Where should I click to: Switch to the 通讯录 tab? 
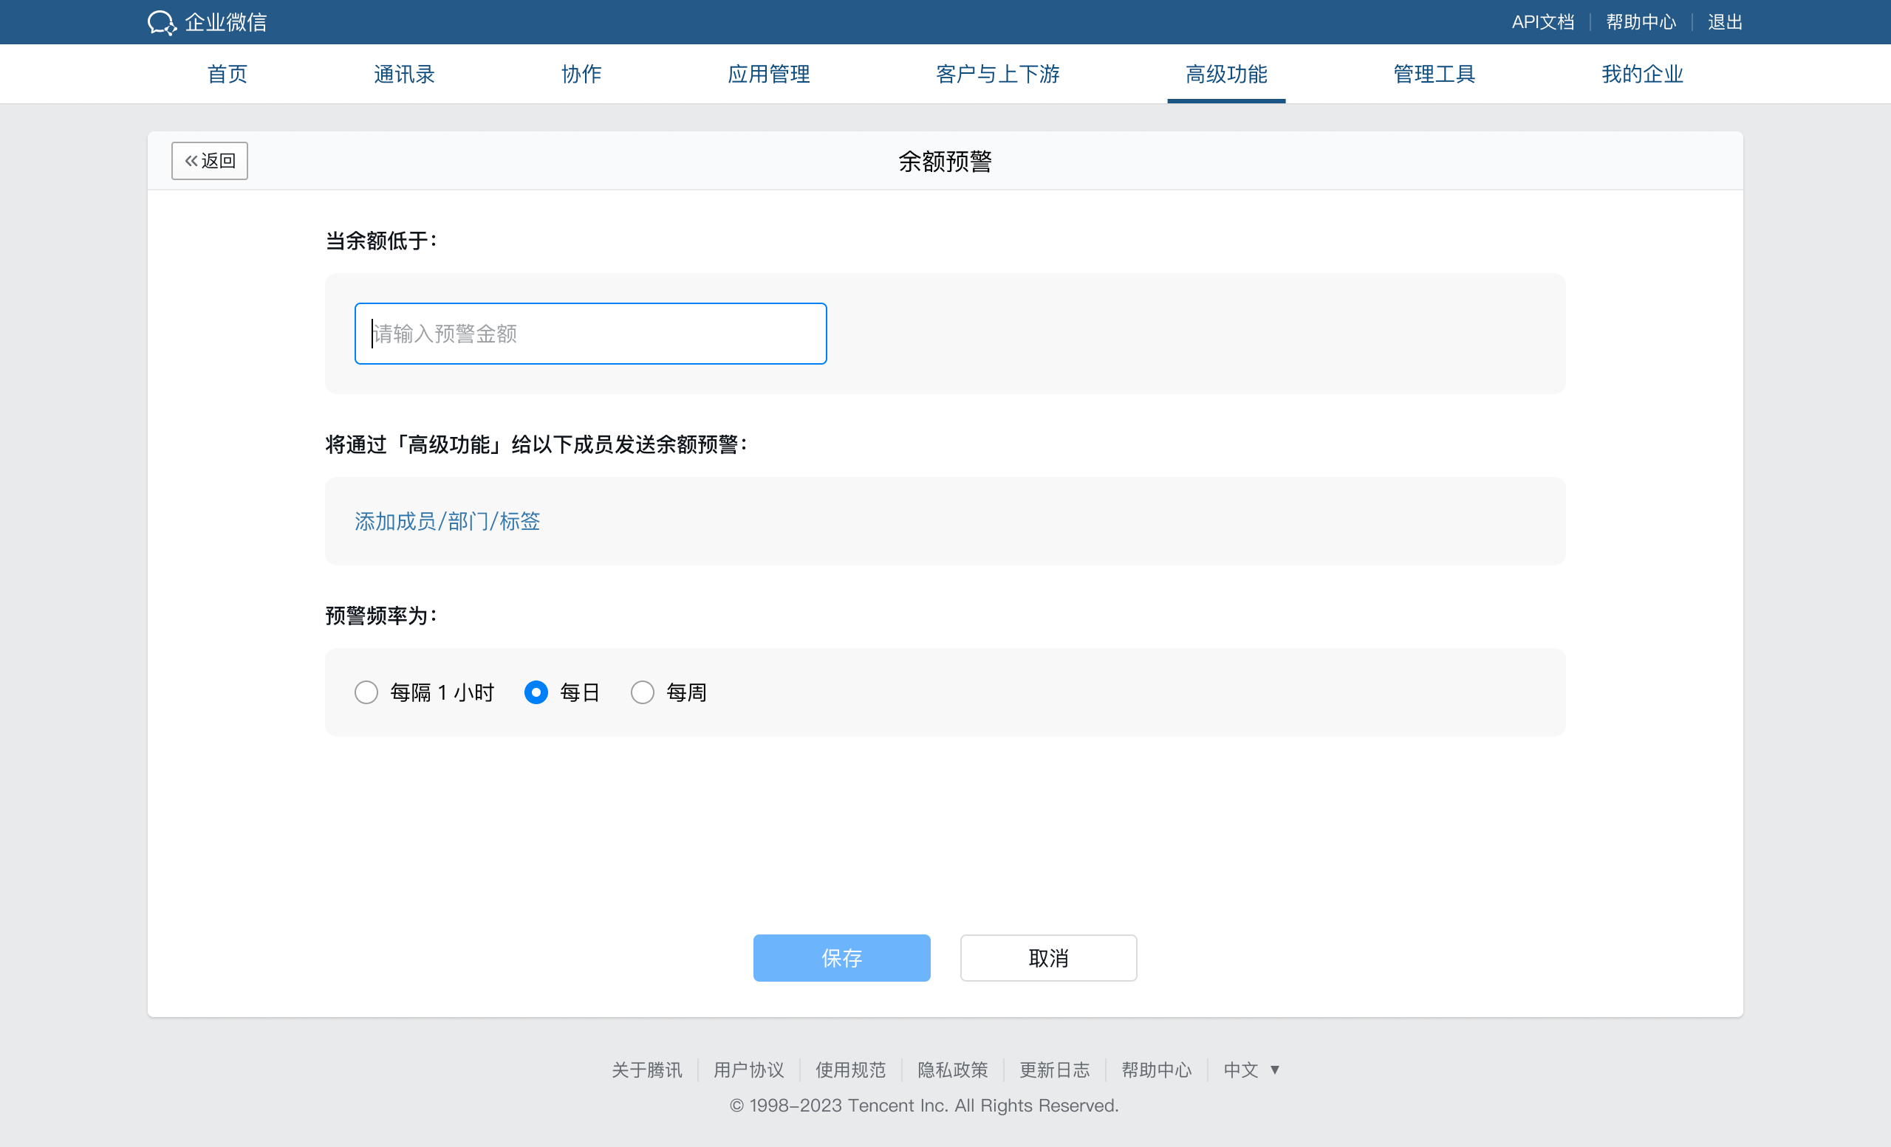[x=405, y=75]
